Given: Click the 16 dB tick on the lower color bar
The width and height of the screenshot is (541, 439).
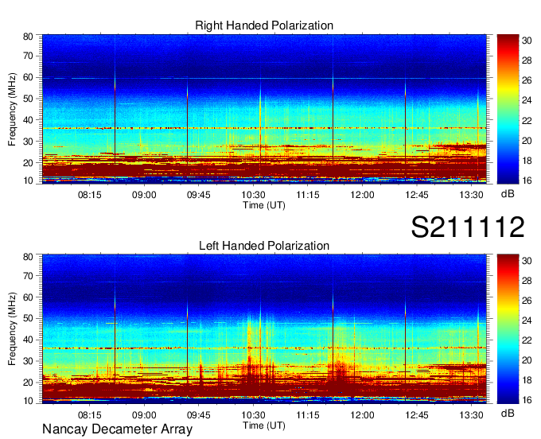Looking at the screenshot, I should [527, 400].
